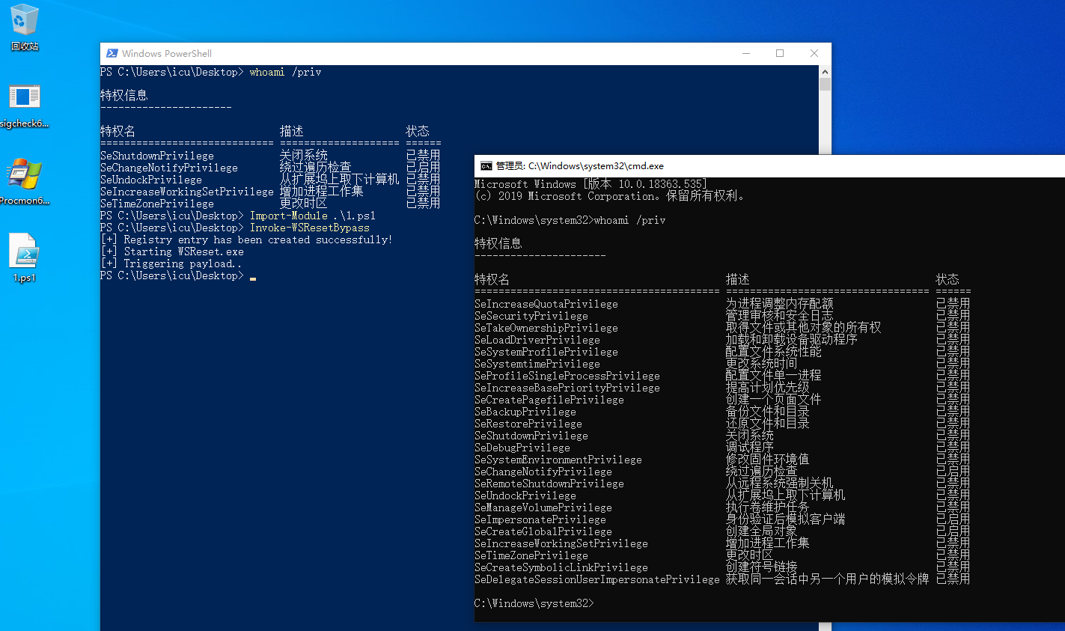Click SeManageVolumePrivilege in cmd window

pos(543,507)
